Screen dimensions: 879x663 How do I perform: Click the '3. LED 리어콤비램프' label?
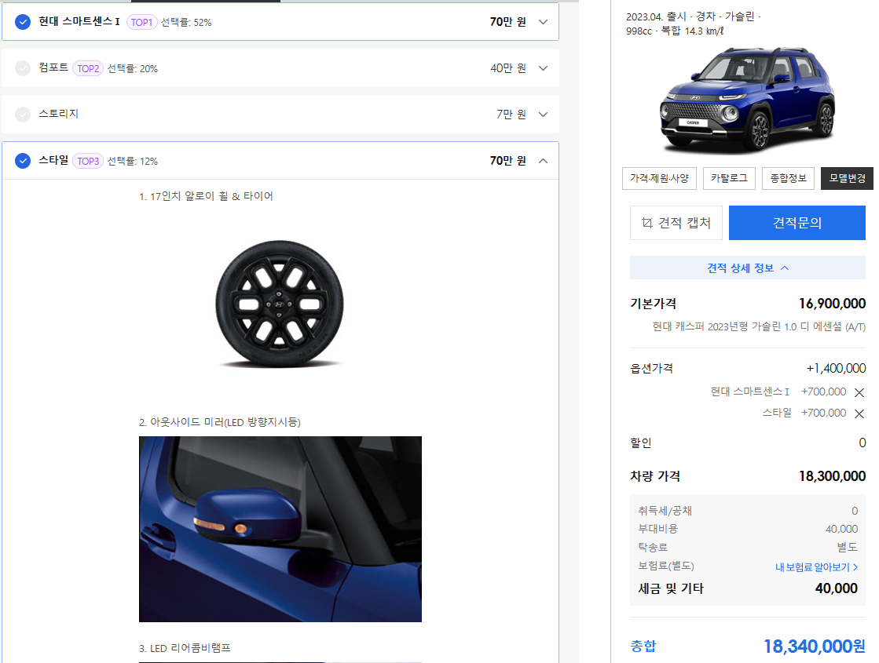coord(185,648)
